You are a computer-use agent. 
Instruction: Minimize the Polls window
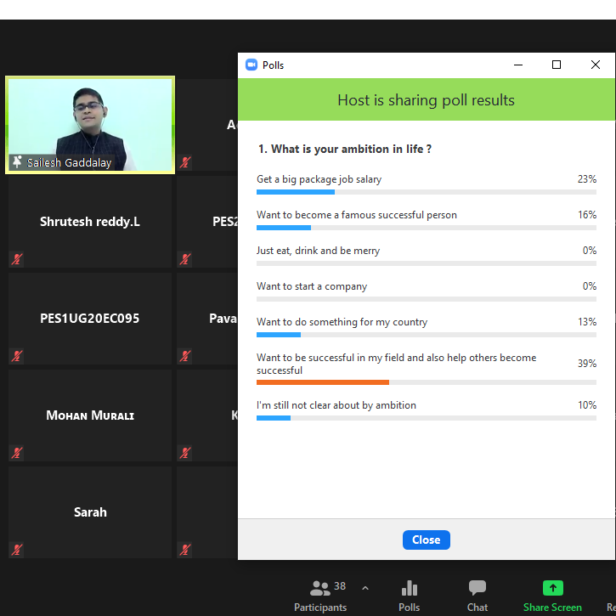coord(517,65)
